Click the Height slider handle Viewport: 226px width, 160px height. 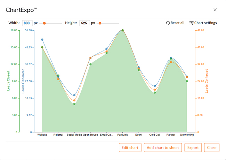[100, 23]
